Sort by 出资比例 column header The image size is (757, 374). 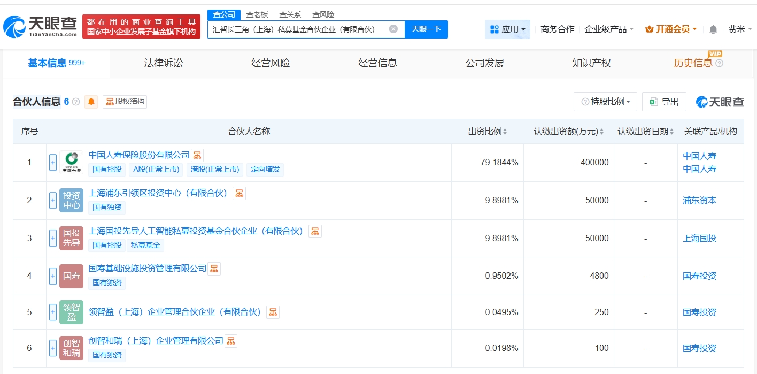(x=487, y=132)
